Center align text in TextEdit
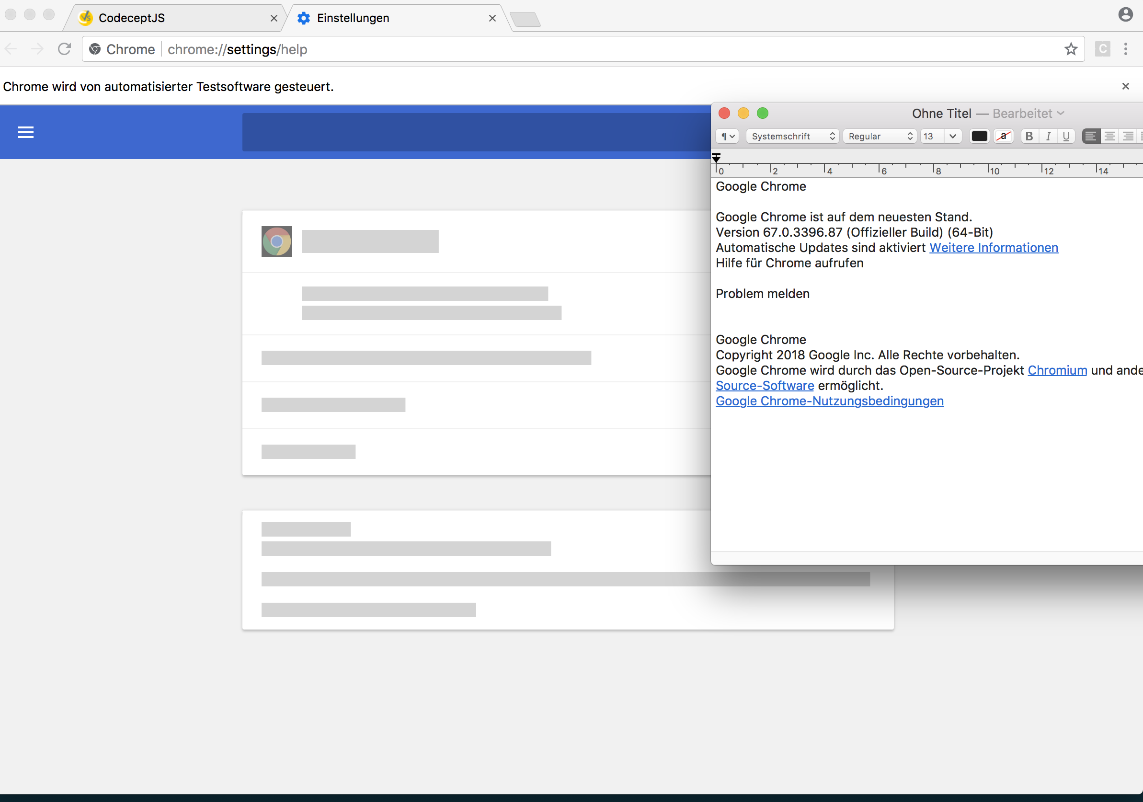Screen dimensions: 1143x802 click(1109, 136)
